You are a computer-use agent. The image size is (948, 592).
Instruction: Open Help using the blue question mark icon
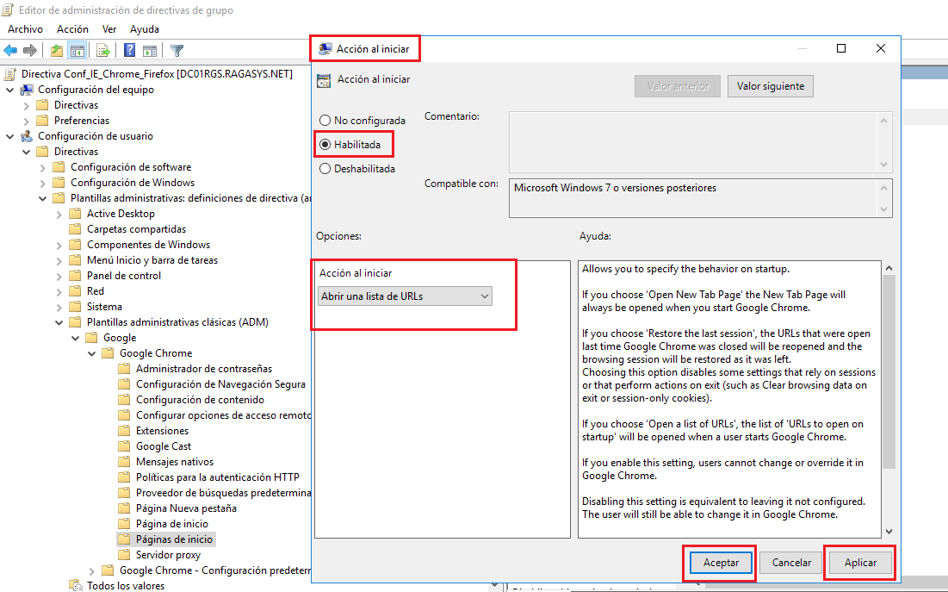pos(129,49)
